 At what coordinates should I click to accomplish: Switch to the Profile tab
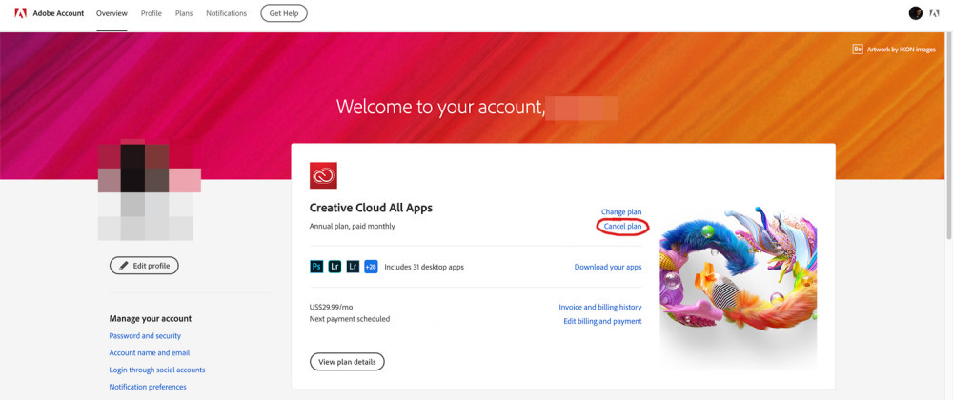click(152, 13)
